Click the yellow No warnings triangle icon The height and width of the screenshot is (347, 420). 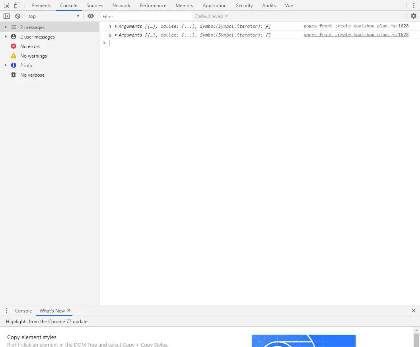click(x=13, y=56)
